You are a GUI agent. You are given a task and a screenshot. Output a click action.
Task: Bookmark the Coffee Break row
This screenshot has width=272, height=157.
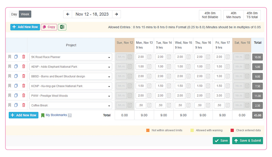(x=10, y=105)
